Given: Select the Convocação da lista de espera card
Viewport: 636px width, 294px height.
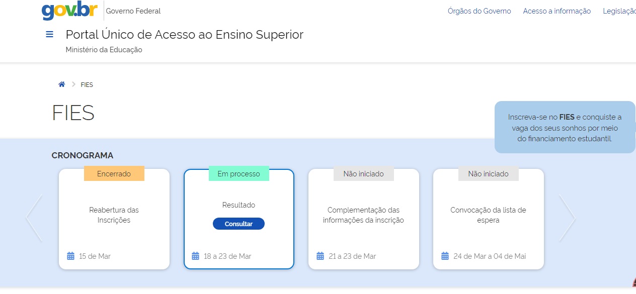Looking at the screenshot, I should click(488, 215).
